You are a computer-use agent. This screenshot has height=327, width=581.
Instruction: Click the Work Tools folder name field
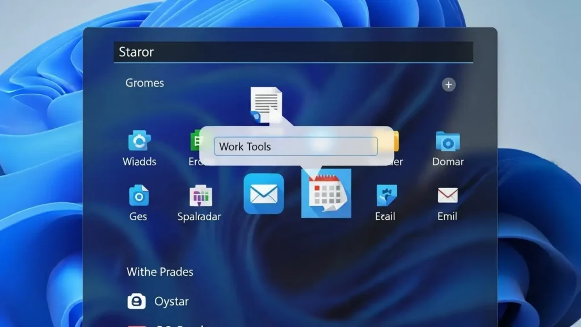[295, 146]
